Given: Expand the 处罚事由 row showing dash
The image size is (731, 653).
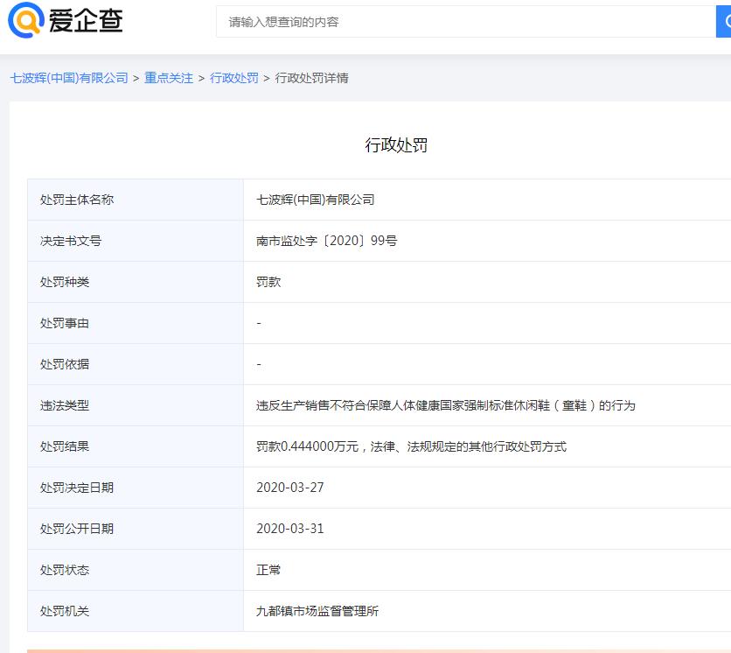Looking at the screenshot, I should click(x=258, y=323).
